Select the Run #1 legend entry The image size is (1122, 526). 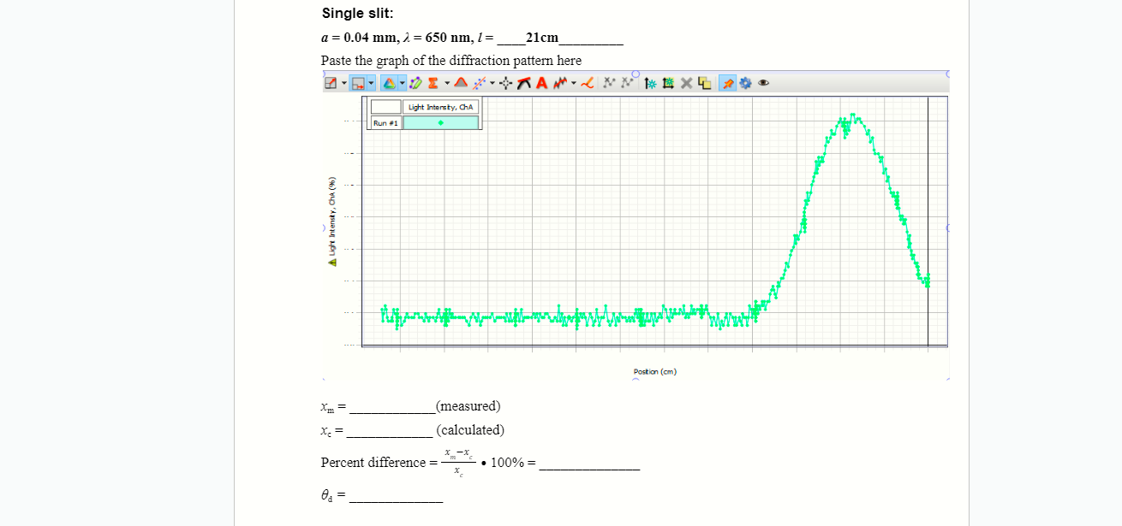pyautogui.click(x=385, y=121)
